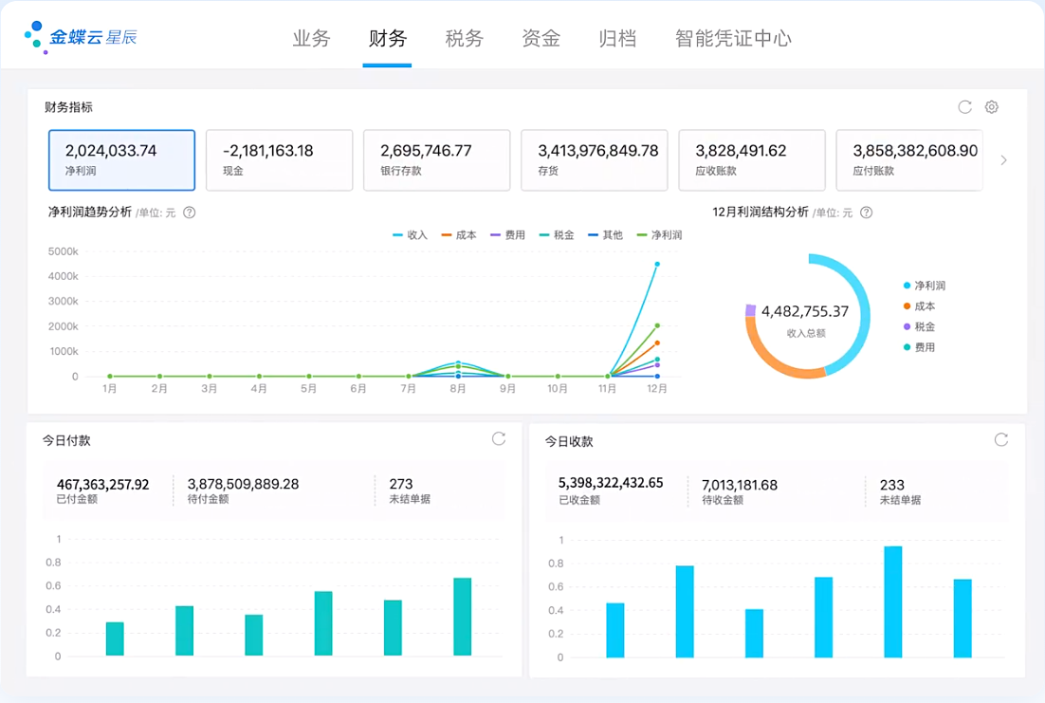Click the 467,363,257.92 已付金额 value
Screen dimensions: 1045x703
pyautogui.click(x=102, y=485)
